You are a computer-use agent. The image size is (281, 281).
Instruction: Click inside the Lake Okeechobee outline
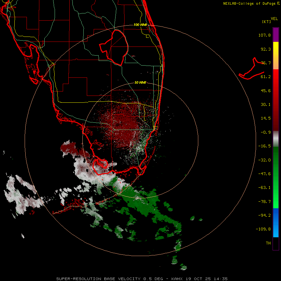pos(116,47)
